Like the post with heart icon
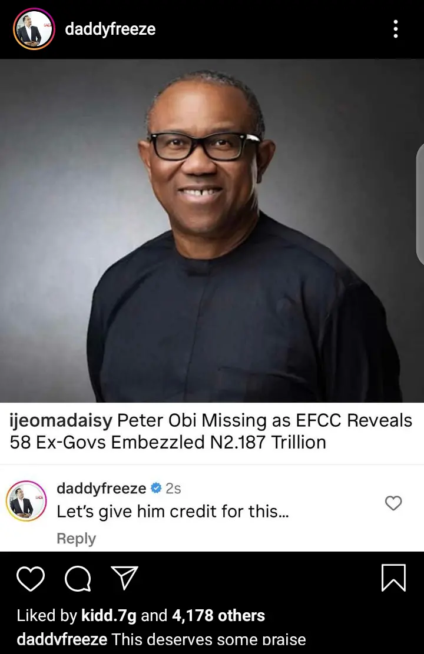 (31, 579)
